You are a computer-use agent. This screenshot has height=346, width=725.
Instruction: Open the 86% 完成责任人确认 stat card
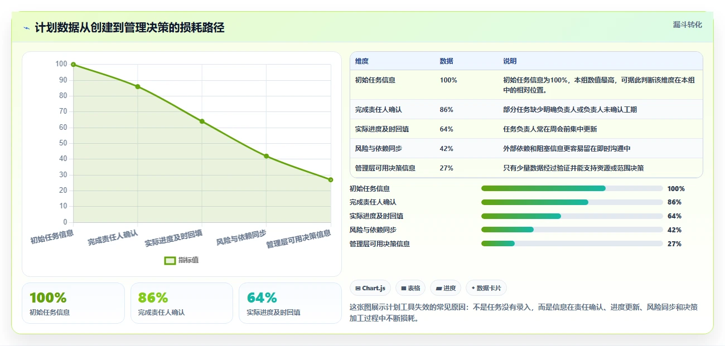click(182, 303)
